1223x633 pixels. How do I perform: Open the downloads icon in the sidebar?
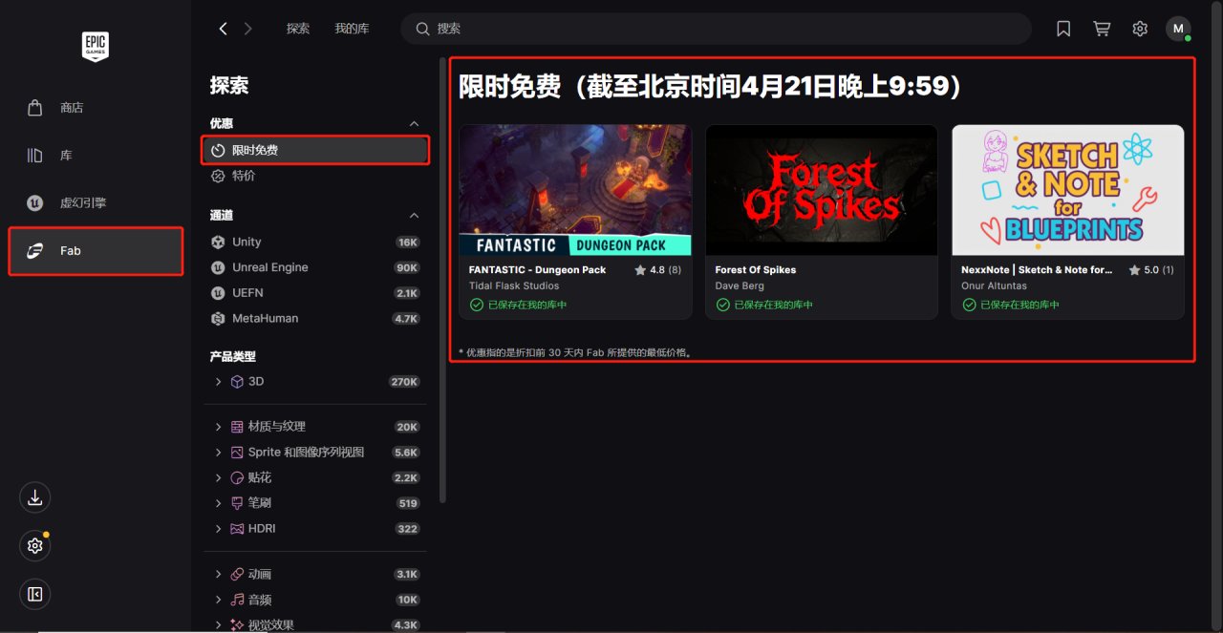click(34, 497)
